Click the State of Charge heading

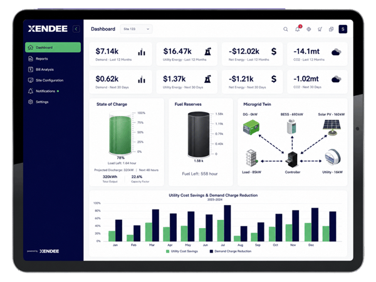click(112, 104)
